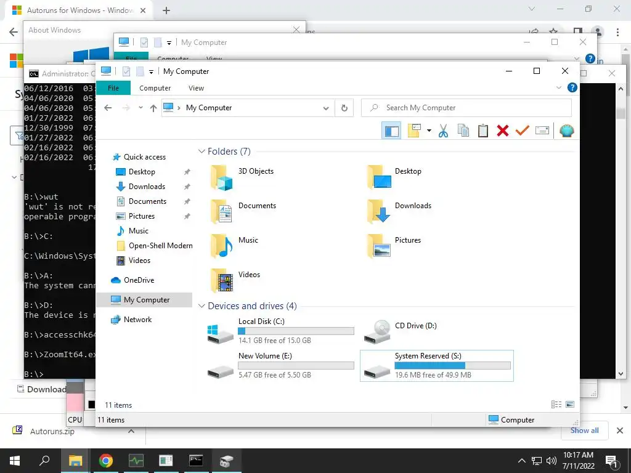Viewport: 631px width, 473px height.
Task: Select the Documents folder in the Folders group
Action: tap(243, 212)
